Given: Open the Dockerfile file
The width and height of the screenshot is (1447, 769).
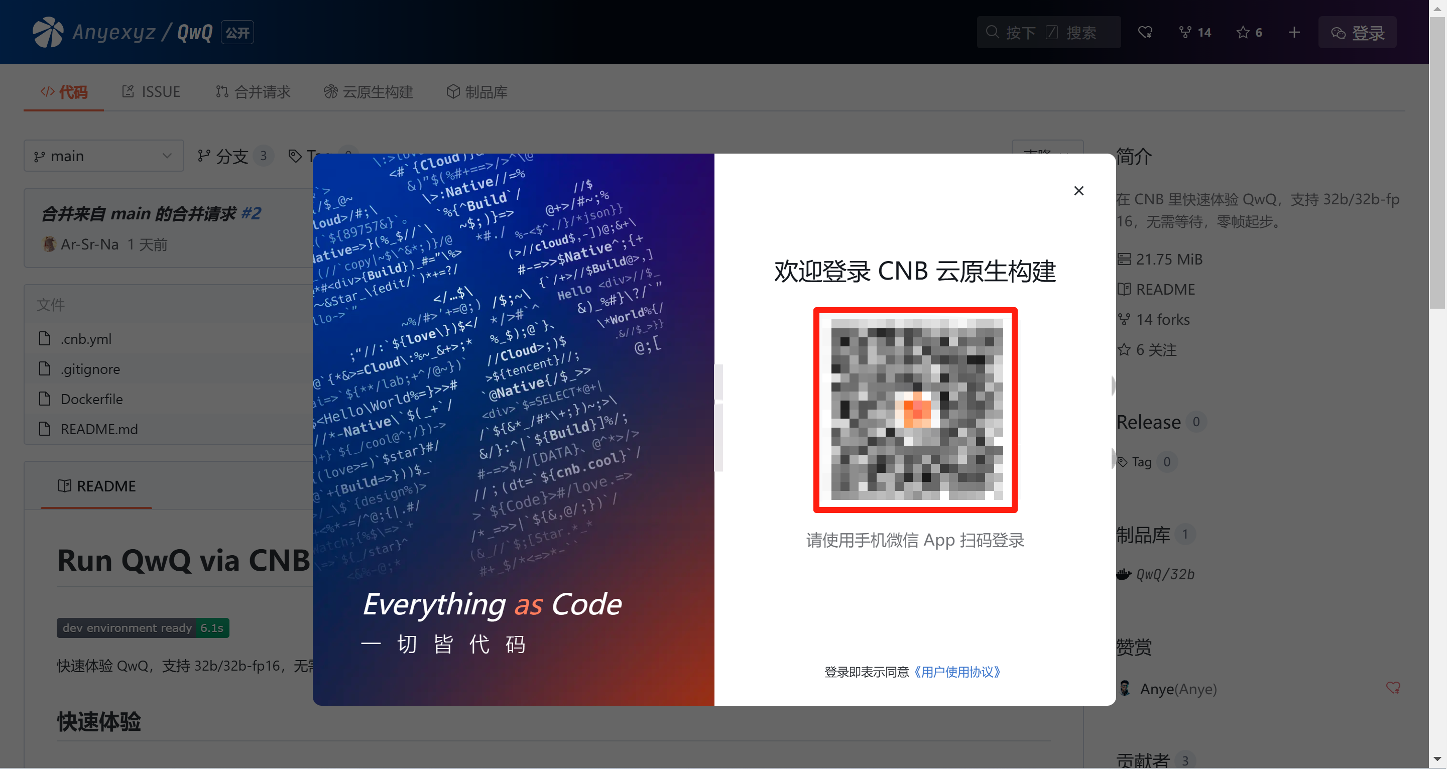Looking at the screenshot, I should pos(91,399).
